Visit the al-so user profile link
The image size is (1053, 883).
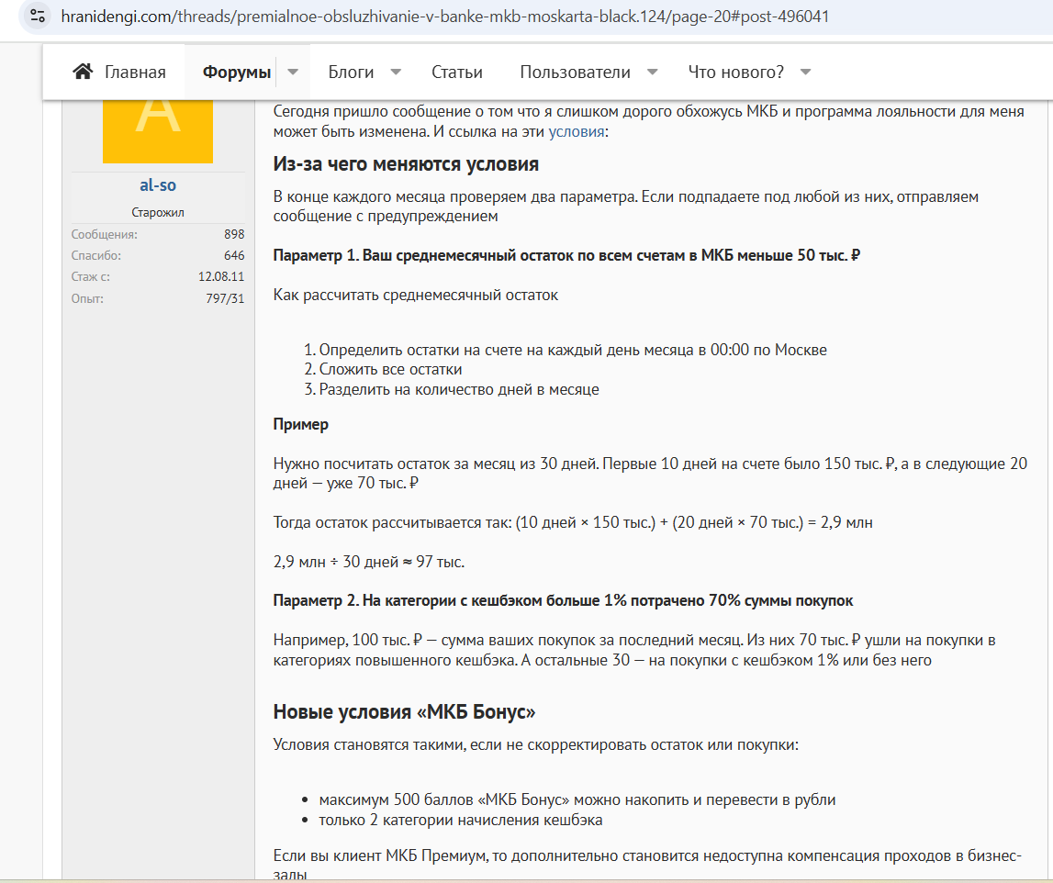[x=158, y=185]
